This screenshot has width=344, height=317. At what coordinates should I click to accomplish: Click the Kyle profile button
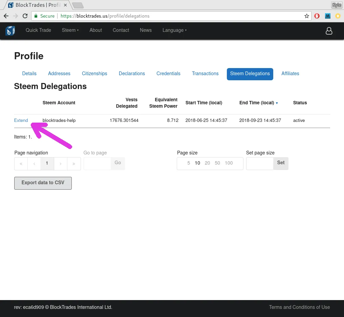pos(337,5)
